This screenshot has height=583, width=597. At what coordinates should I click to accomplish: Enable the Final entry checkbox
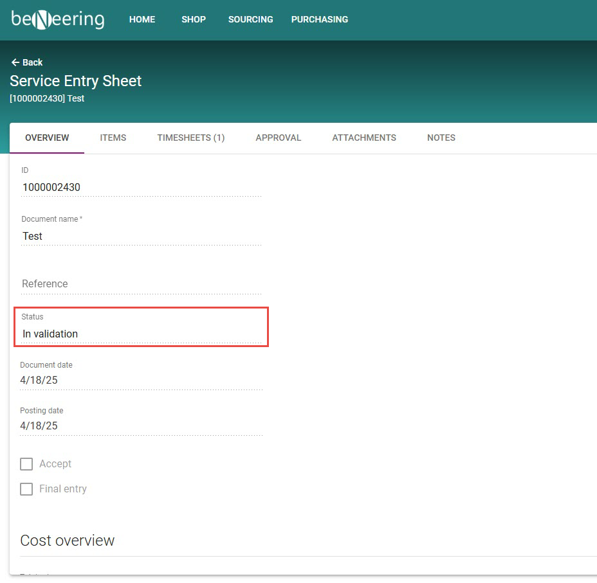click(x=26, y=489)
